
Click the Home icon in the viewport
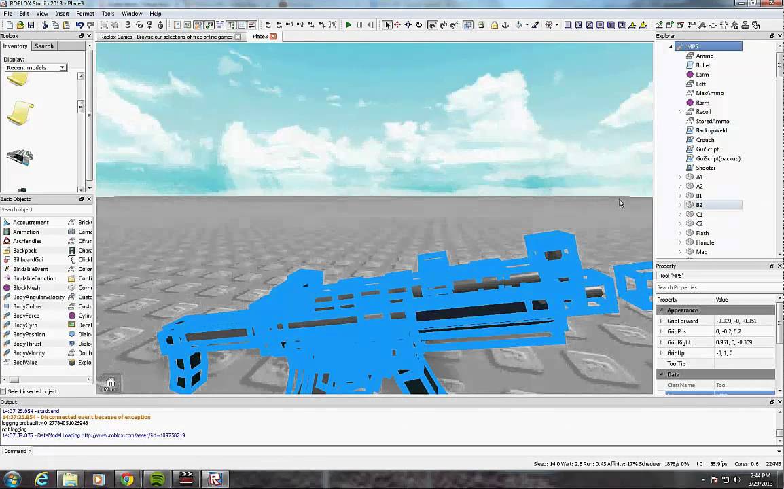[x=111, y=384]
